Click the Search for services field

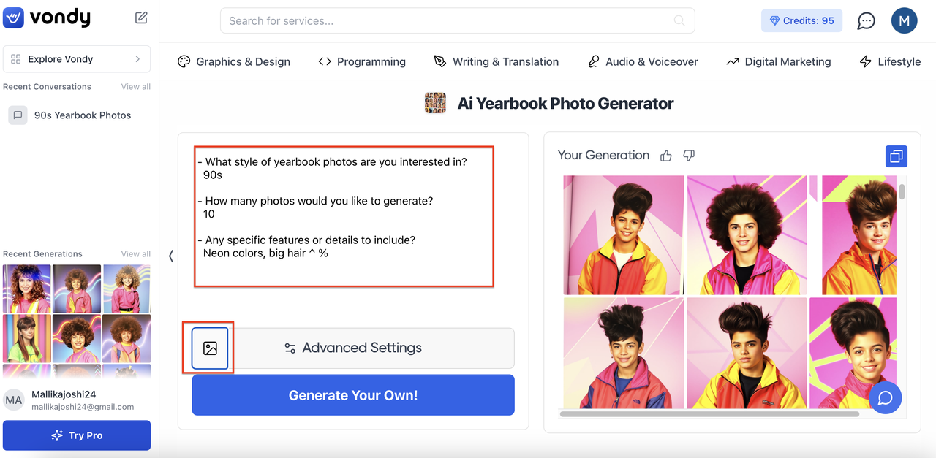[x=457, y=20]
